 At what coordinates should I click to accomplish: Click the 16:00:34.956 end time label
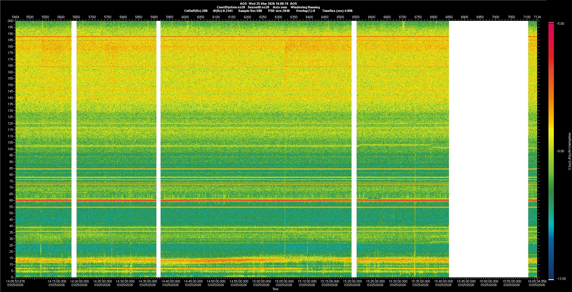coord(537,281)
